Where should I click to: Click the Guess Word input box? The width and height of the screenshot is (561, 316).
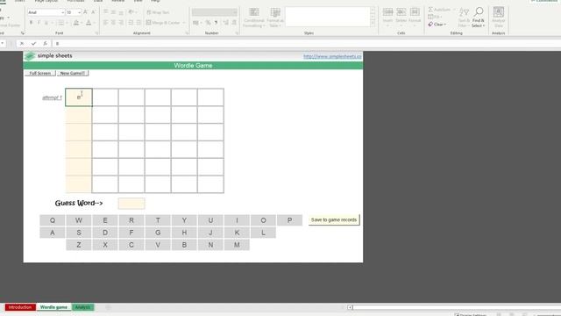pyautogui.click(x=131, y=203)
